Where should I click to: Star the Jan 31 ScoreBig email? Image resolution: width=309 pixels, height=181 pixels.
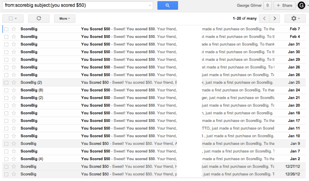tap(14, 45)
